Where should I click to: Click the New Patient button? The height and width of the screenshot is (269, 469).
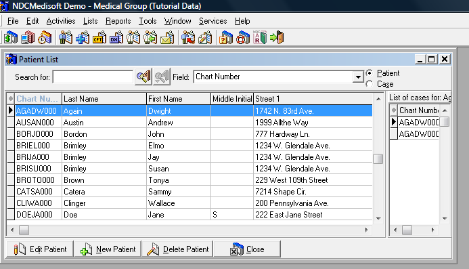click(x=108, y=249)
